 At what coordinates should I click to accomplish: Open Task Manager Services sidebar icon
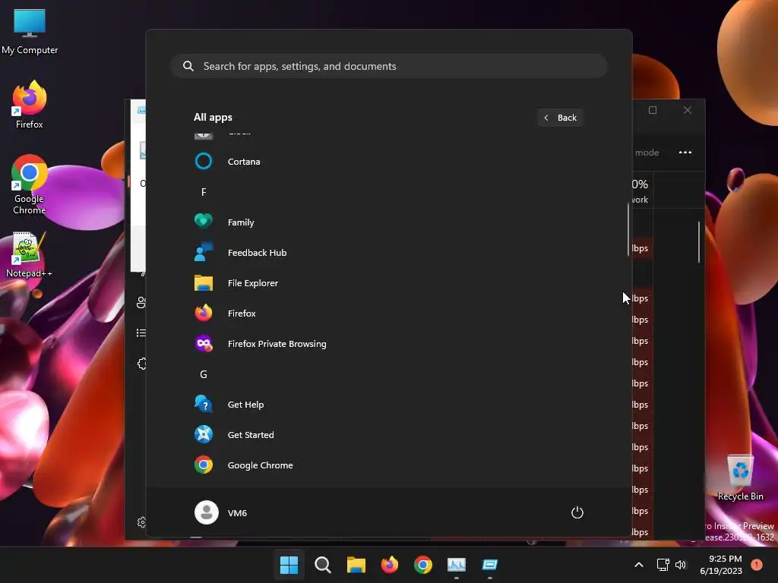click(142, 364)
